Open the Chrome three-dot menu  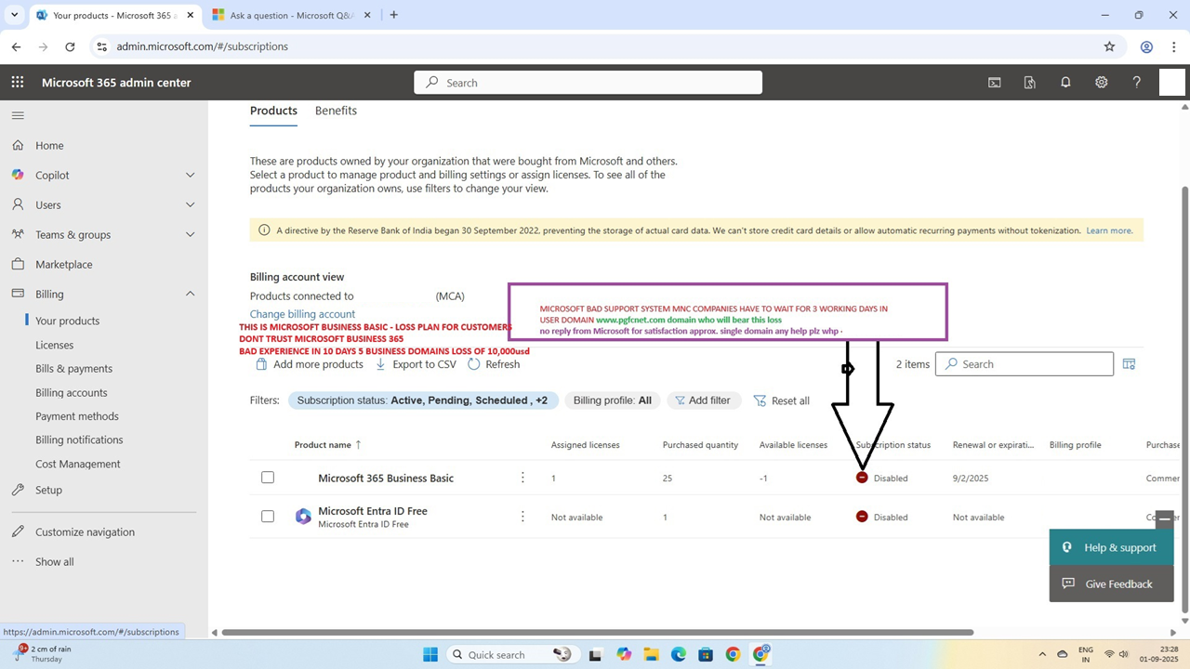(x=1174, y=46)
